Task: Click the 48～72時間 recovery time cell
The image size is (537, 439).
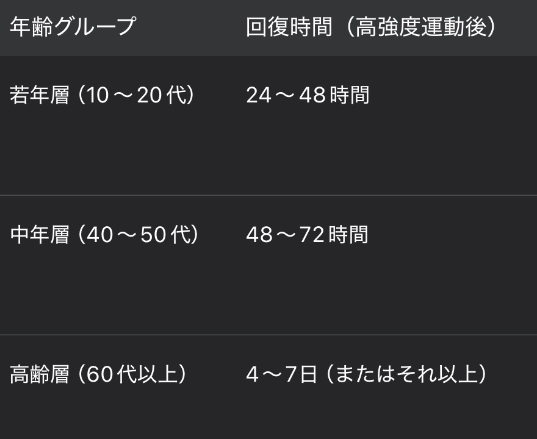Action: tap(307, 235)
